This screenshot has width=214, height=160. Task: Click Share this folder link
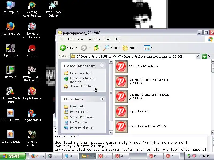81,86
